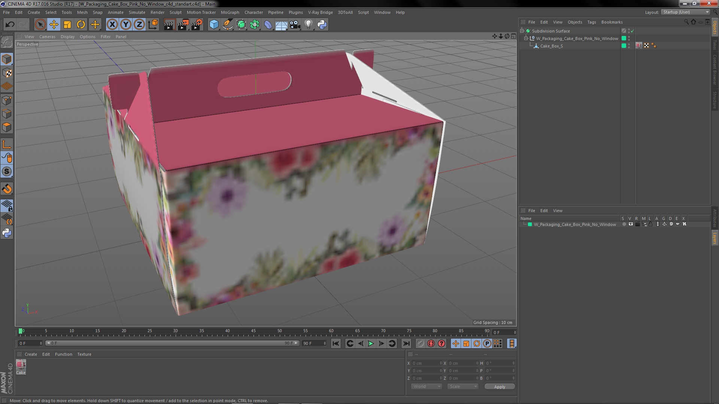Viewport: 719px width, 404px height.
Task: Activate the Rotate tool
Action: coord(81,25)
